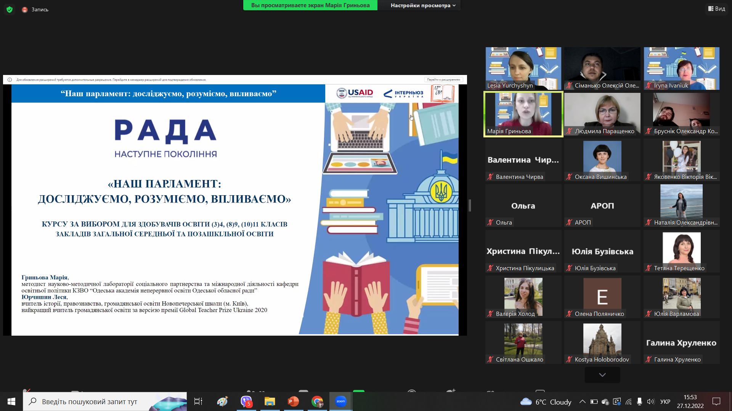Click the system tray microphone icon
The image size is (732, 411).
[x=639, y=401]
